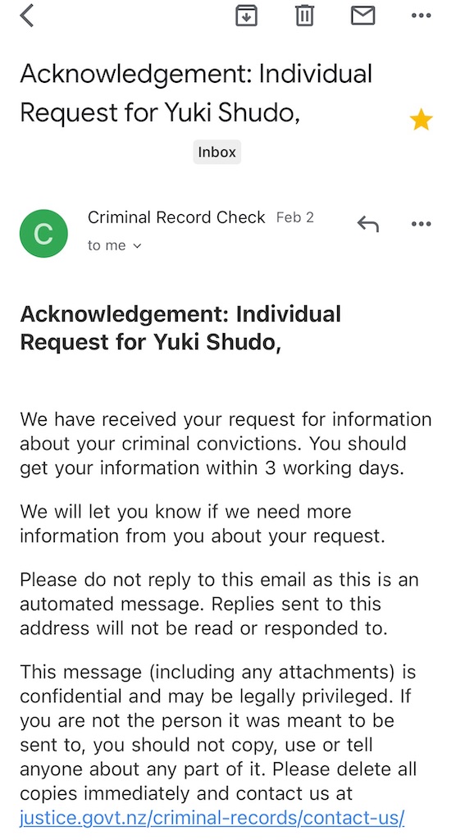
Task: Select the Criminal Record Check sender name
Action: [x=176, y=217]
